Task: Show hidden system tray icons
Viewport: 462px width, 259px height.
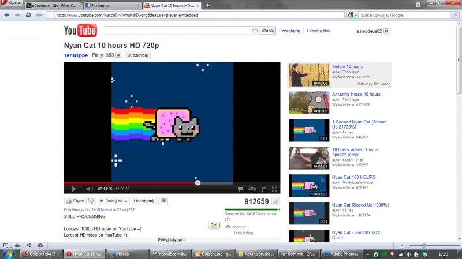Action: tap(368, 254)
